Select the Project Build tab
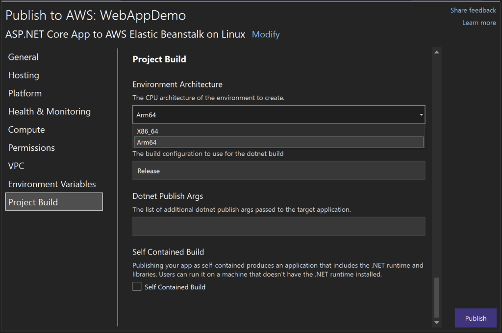502x333 pixels. [33, 202]
